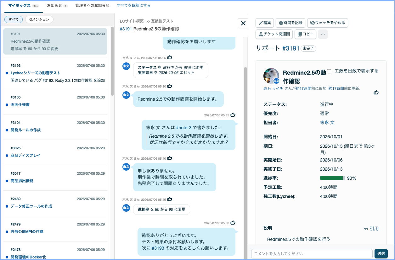Open 時間を記録 time logging
The width and height of the screenshot is (395, 260).
(x=290, y=23)
